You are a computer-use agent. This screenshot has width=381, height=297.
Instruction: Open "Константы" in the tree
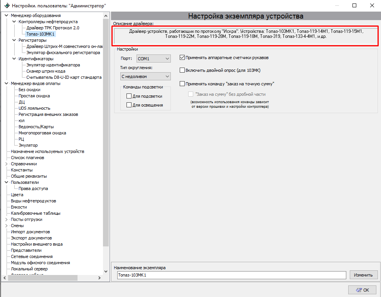pos(22,170)
